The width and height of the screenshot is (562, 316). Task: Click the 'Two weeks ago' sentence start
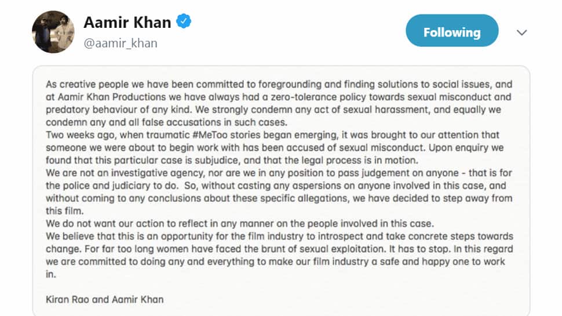[81, 135]
